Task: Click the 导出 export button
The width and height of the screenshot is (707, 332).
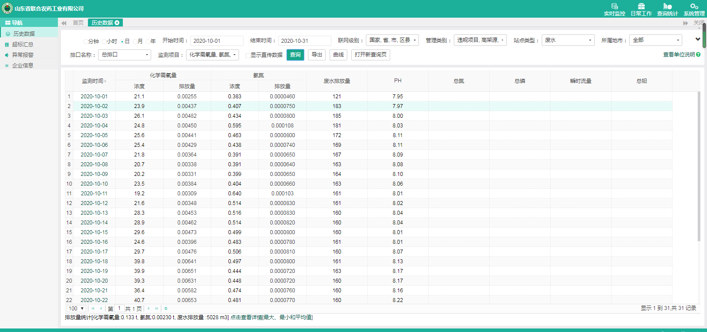Action: tap(317, 55)
